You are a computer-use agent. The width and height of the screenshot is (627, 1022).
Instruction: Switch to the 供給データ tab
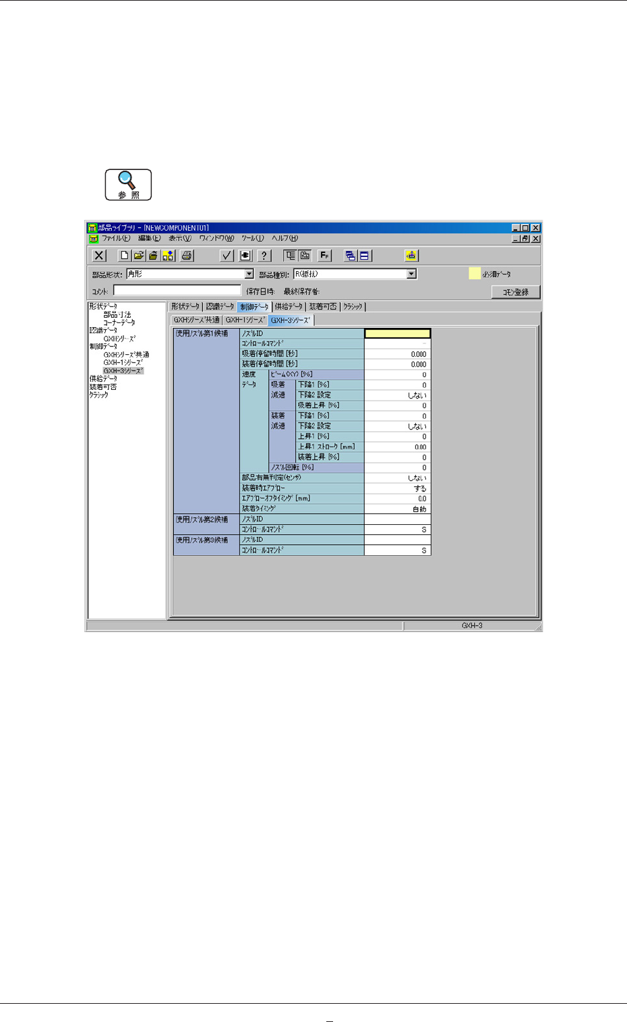coord(289,306)
